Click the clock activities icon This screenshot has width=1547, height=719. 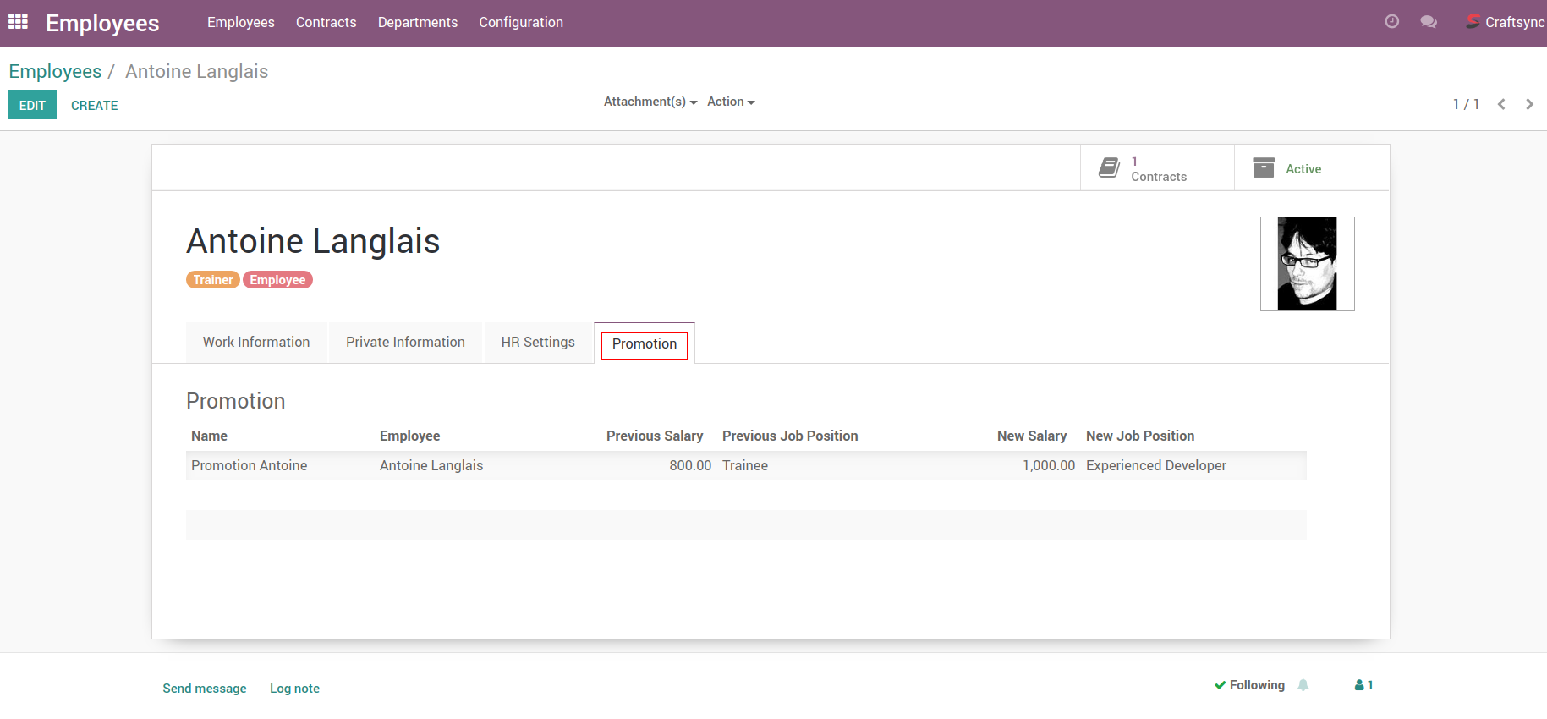click(x=1391, y=22)
